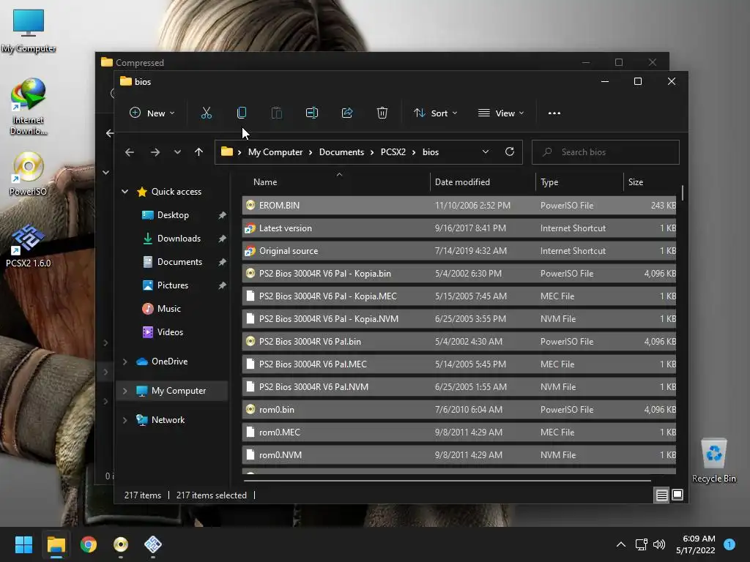
Task: Open PCSX2 1.6.0 desktop shortcut
Action: [x=29, y=246]
